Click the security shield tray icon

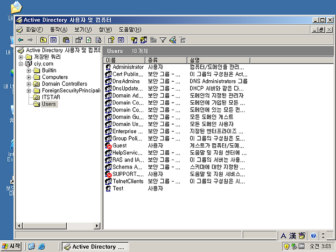point(287,246)
